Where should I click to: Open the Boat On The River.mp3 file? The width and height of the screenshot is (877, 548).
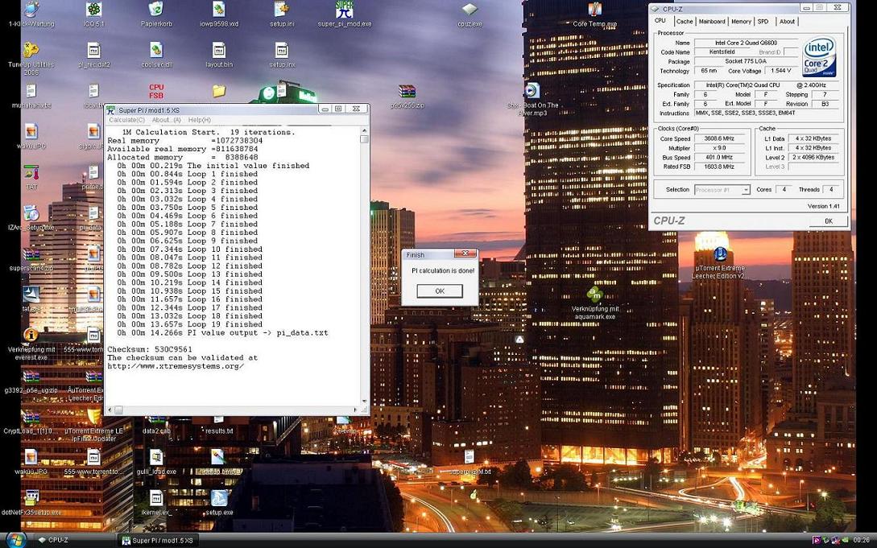[x=532, y=99]
